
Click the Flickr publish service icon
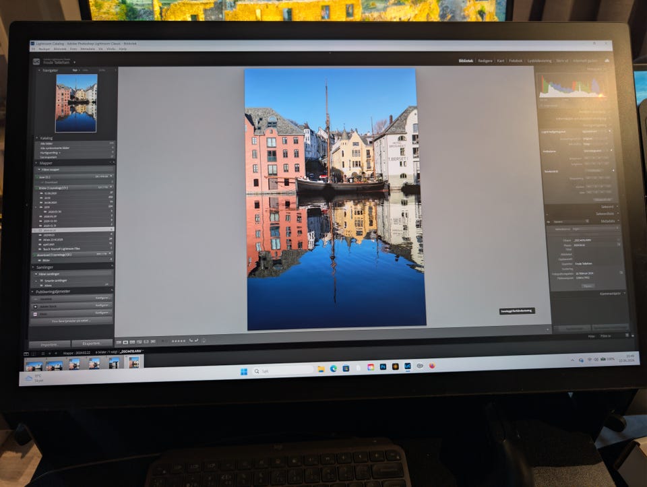(x=36, y=314)
